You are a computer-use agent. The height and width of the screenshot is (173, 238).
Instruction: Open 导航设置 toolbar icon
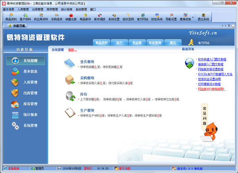pyautogui.click(x=171, y=17)
